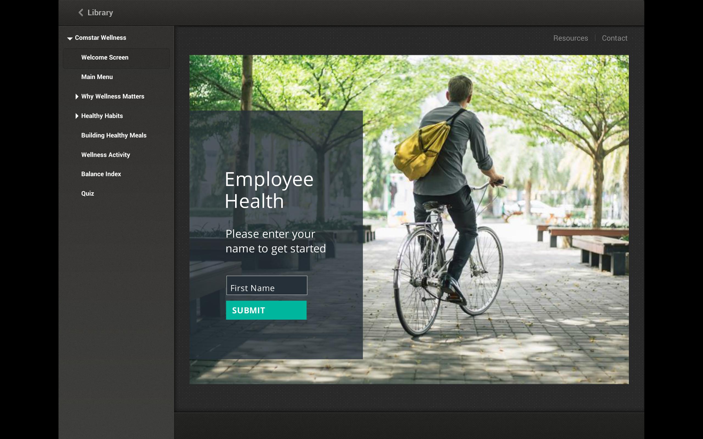Toggle the Why Wellness Matters disclosure triangle
703x439 pixels.
77,96
